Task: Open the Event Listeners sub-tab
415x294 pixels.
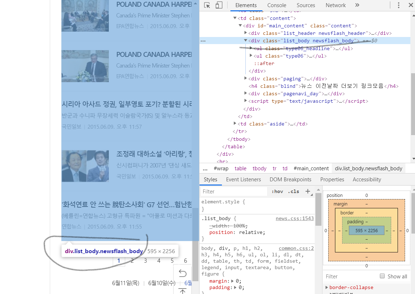Action: [244, 180]
